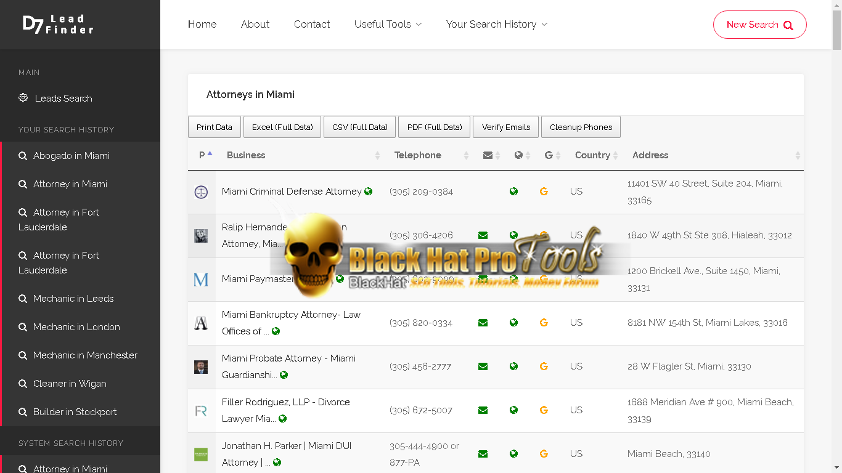Open Google icon for Jonathan H. Parker row
Viewport: 842px width, 473px height.
pyautogui.click(x=544, y=454)
